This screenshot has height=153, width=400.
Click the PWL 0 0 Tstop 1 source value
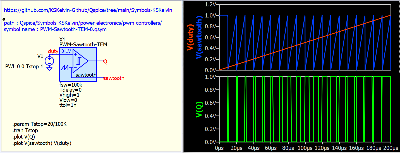(x=24, y=67)
